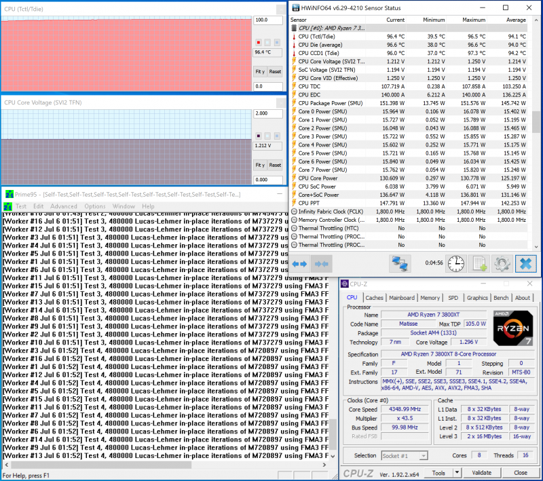Switch to CPU-Z Graphics tab

pyautogui.click(x=477, y=298)
